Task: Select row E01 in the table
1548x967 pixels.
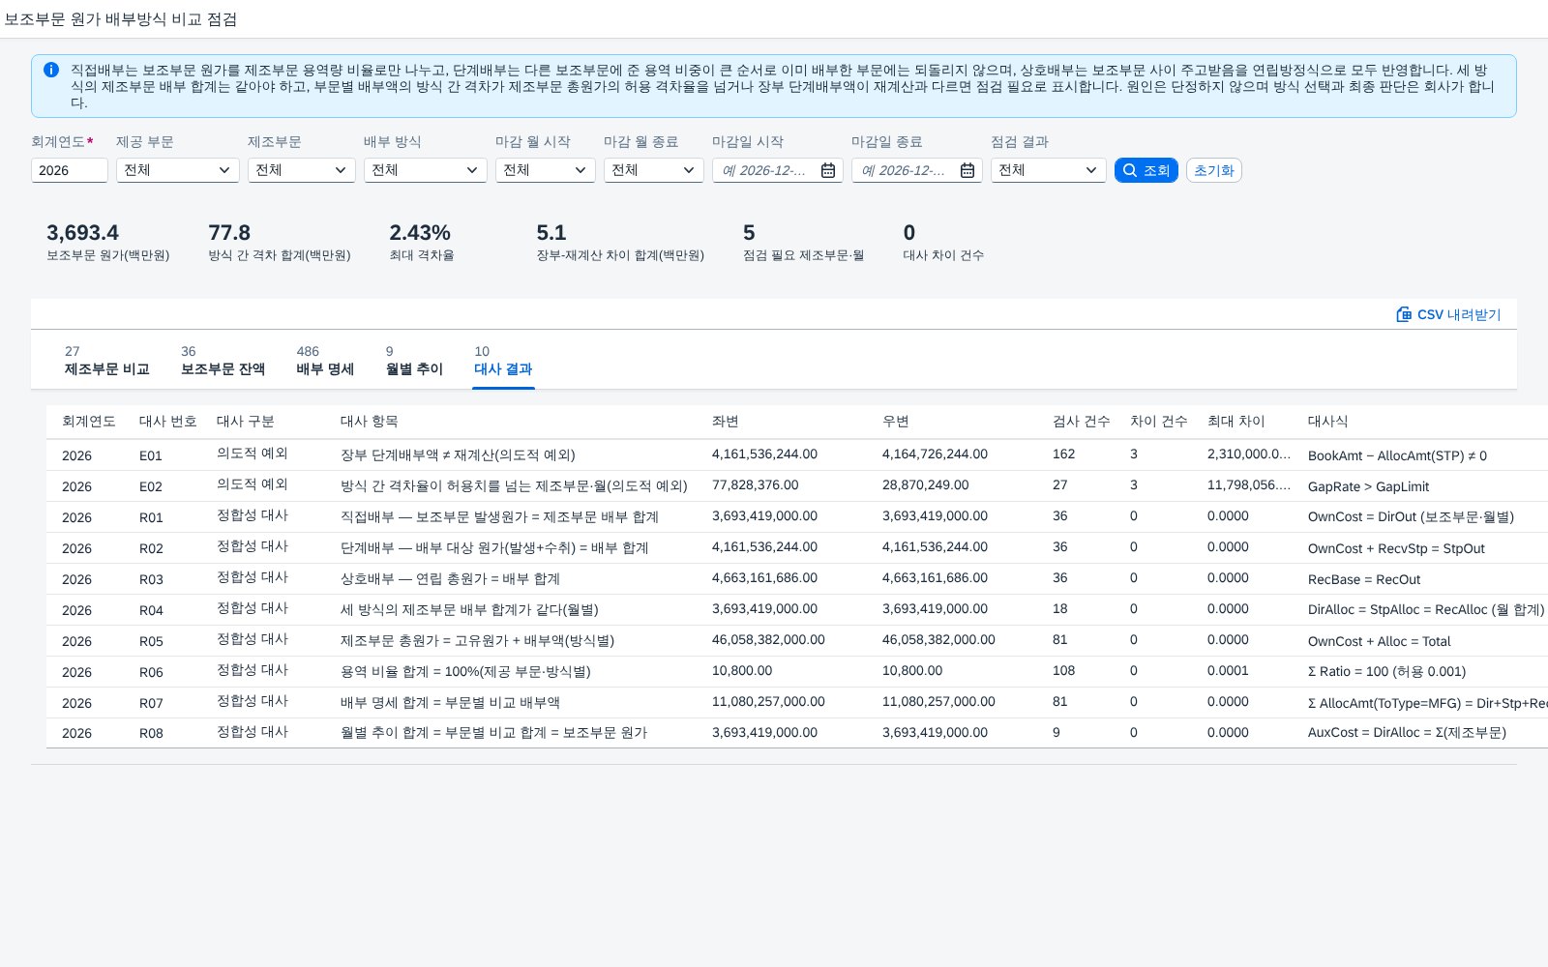Action: coord(797,454)
